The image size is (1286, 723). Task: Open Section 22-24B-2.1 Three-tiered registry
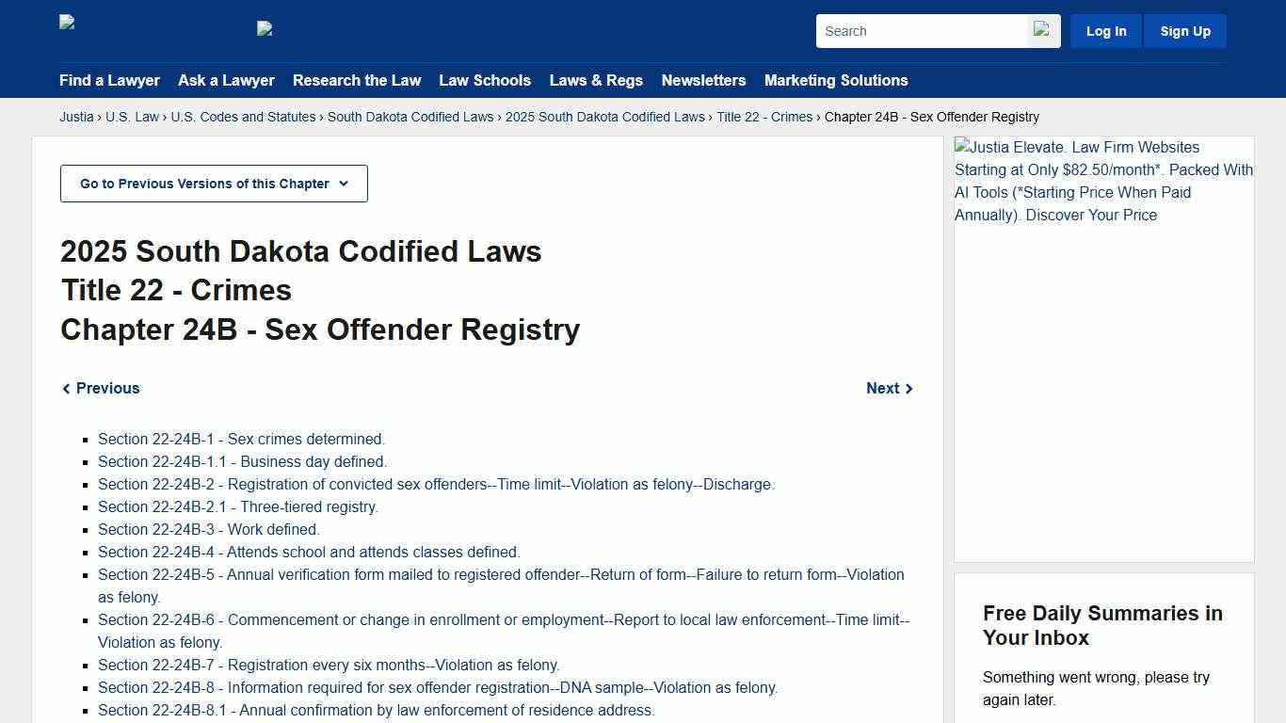tap(237, 506)
